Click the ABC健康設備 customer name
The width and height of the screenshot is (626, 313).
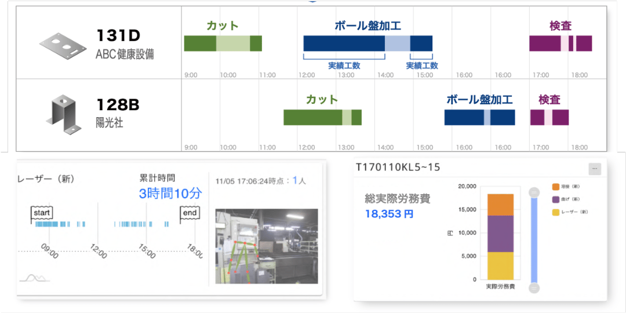pyautogui.click(x=125, y=54)
